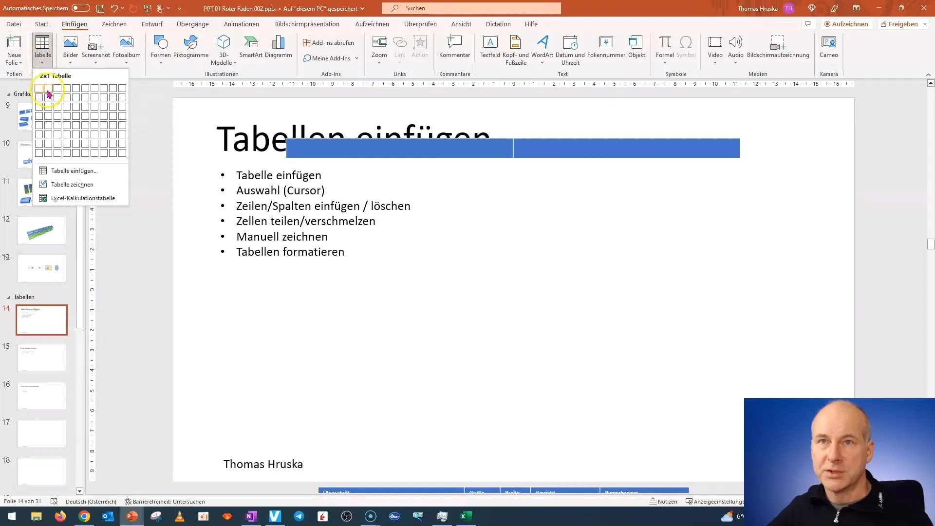Collapse the Grafiken section arrow
The image size is (935, 526).
pyautogui.click(x=8, y=94)
